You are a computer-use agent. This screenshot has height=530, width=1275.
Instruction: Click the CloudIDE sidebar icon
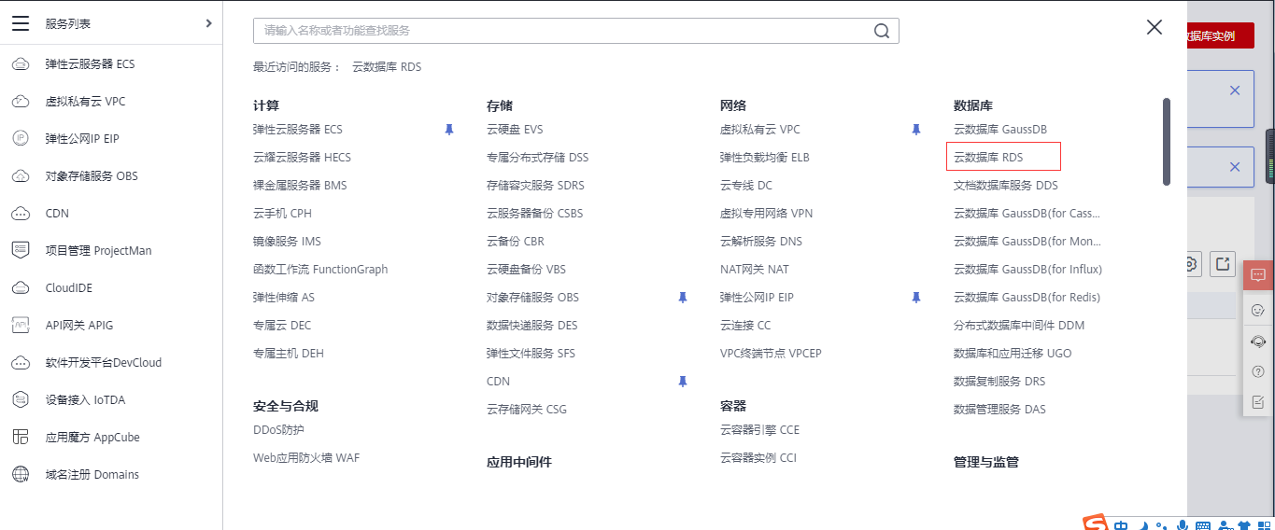pyautogui.click(x=21, y=288)
